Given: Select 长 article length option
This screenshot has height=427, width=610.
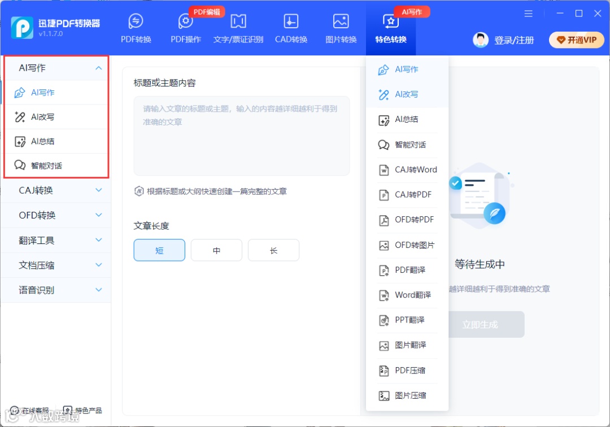Looking at the screenshot, I should pyautogui.click(x=273, y=250).
